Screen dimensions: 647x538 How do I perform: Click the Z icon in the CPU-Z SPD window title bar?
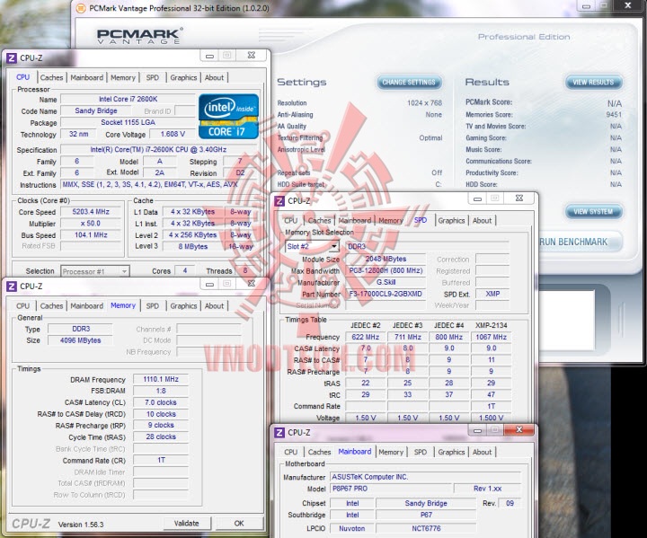pyautogui.click(x=279, y=201)
